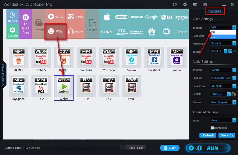Choose the Amazon device brand
This screenshot has width=238, height=155.
pyautogui.click(x=181, y=17)
